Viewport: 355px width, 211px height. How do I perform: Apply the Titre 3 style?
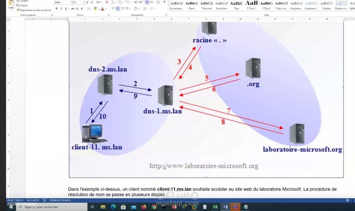pyautogui.click(x=266, y=5)
